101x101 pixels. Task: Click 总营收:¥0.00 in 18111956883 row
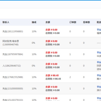coord(53,33)
